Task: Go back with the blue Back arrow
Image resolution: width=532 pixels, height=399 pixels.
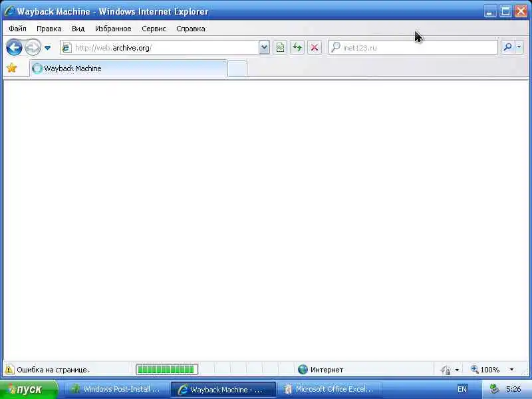Action: click(x=14, y=47)
